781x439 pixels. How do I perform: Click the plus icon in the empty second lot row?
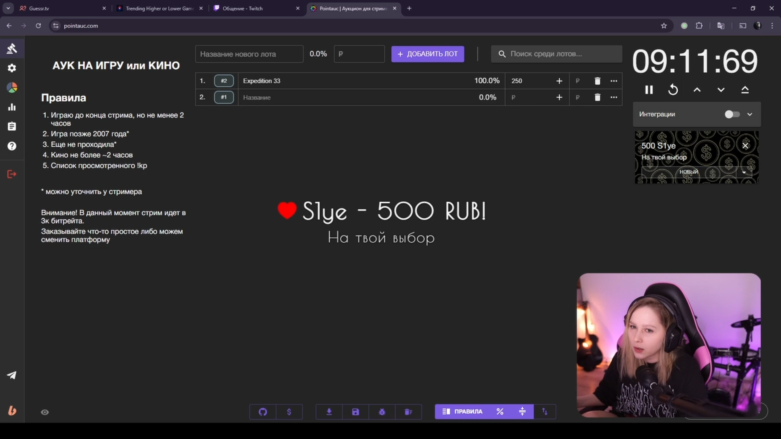tap(559, 98)
